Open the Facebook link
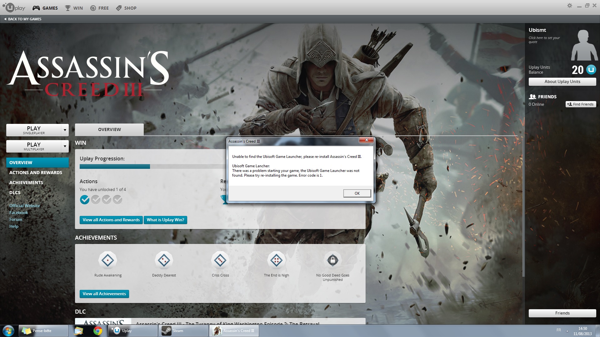This screenshot has height=337, width=600. pos(19,212)
